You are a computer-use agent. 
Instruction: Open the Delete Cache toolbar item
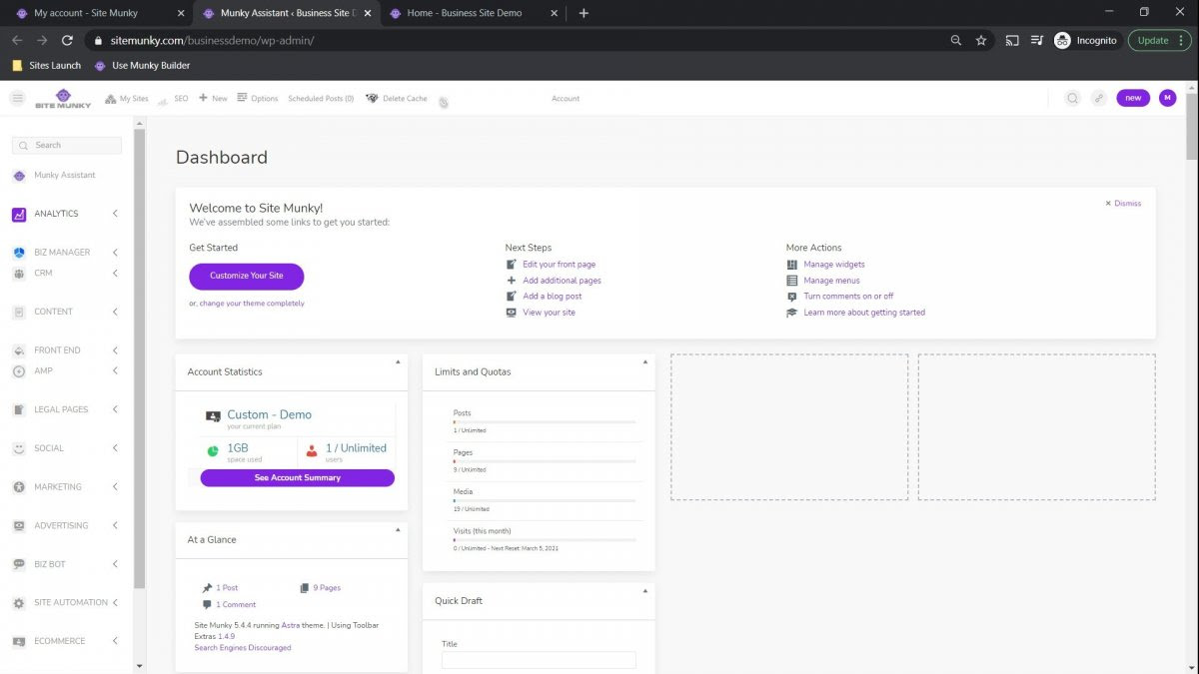click(397, 99)
